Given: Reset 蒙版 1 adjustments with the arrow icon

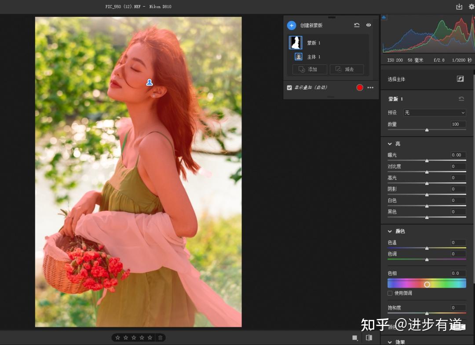Looking at the screenshot, I should pyautogui.click(x=461, y=99).
